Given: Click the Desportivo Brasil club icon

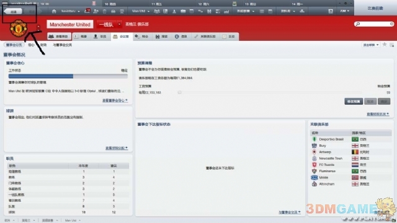Looking at the screenshot, I should (x=314, y=139).
